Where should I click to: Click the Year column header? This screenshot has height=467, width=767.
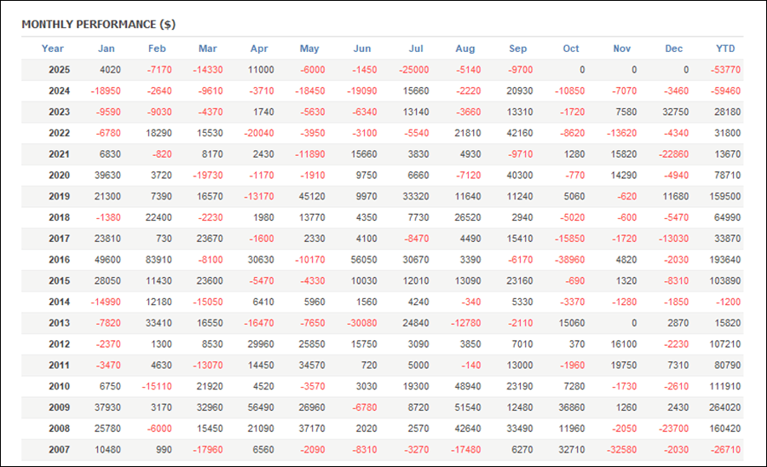click(x=53, y=49)
